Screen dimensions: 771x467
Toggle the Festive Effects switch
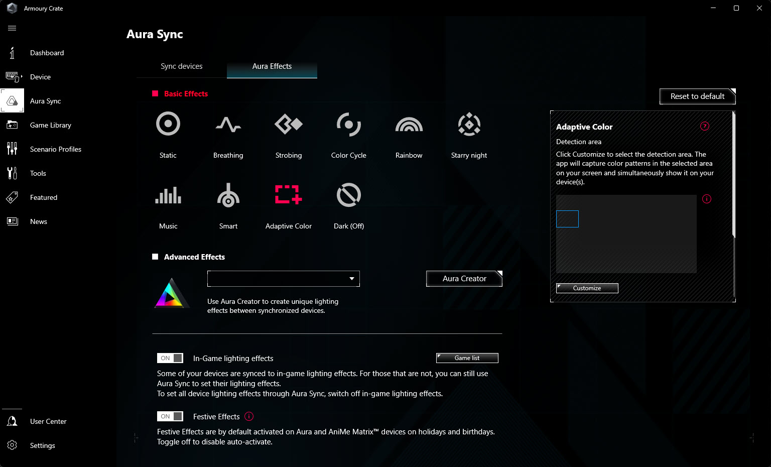tap(170, 416)
